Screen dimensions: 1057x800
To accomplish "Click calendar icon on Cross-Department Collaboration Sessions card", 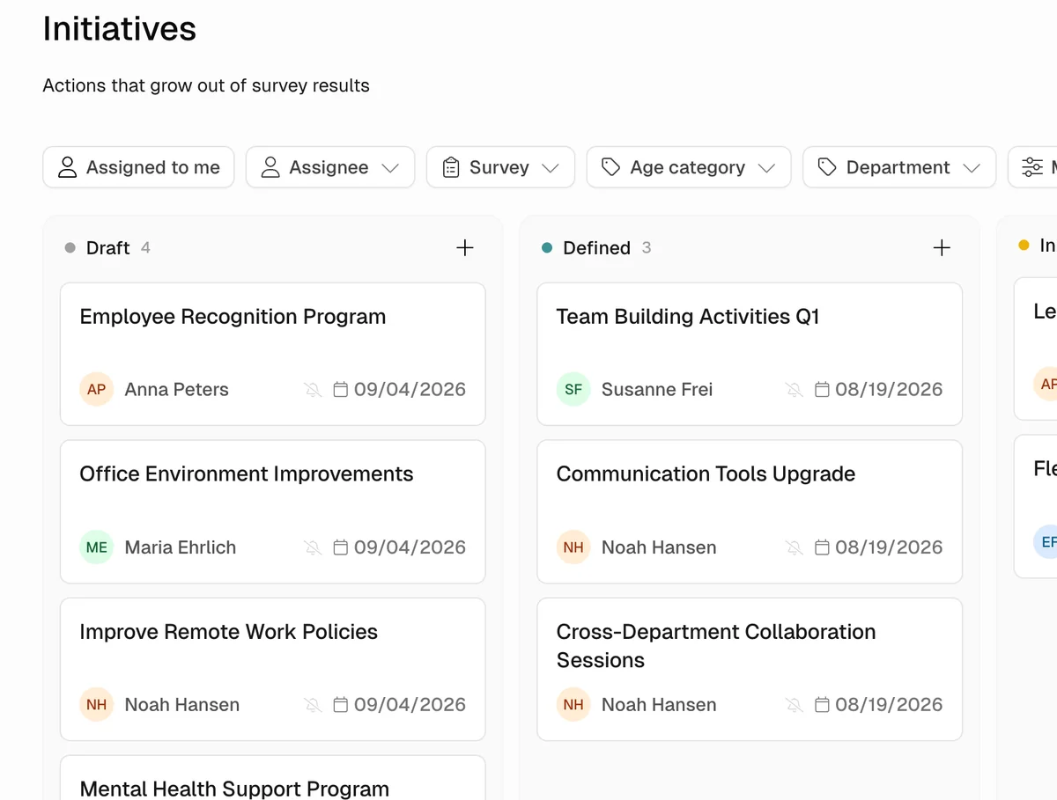I will coord(822,705).
